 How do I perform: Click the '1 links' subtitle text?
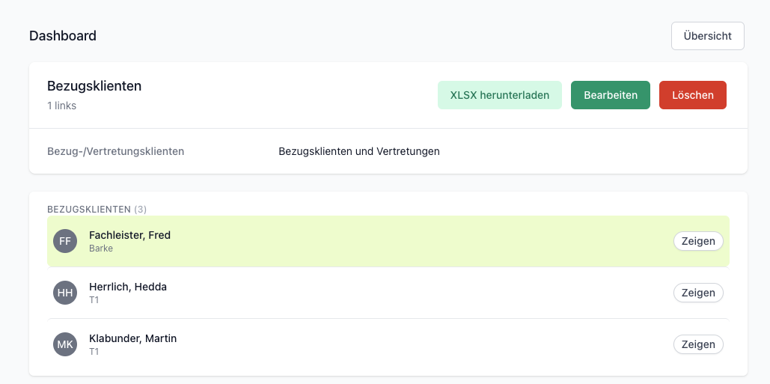coord(61,106)
